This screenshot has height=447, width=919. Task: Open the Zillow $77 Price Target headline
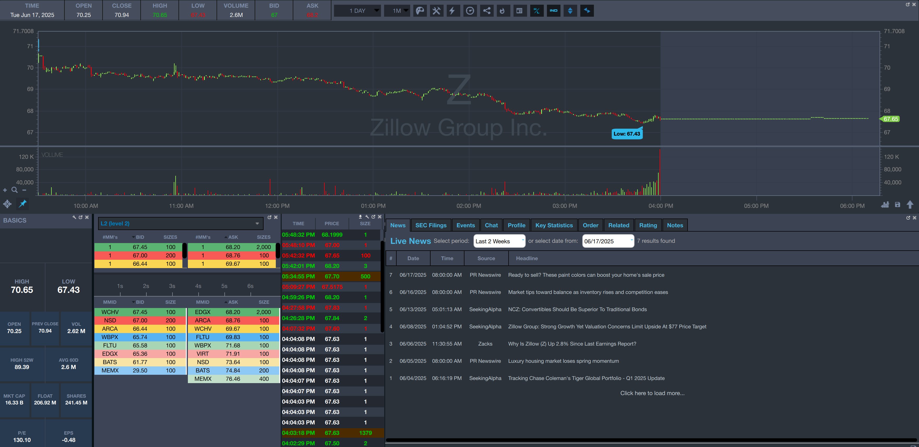pos(607,327)
